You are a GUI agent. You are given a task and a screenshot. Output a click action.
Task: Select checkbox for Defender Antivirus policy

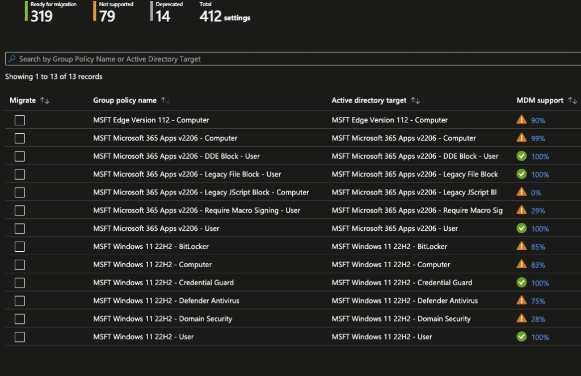pos(20,301)
